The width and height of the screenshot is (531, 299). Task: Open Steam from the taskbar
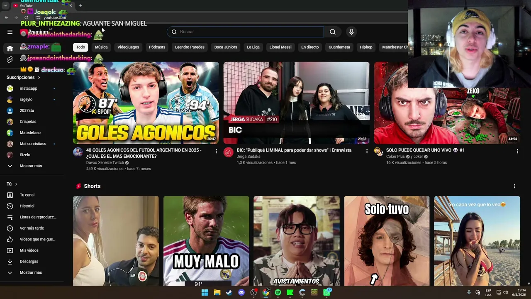(229, 292)
